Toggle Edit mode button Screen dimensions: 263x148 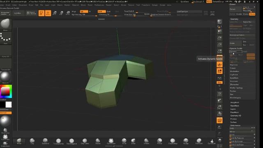click(x=41, y=13)
